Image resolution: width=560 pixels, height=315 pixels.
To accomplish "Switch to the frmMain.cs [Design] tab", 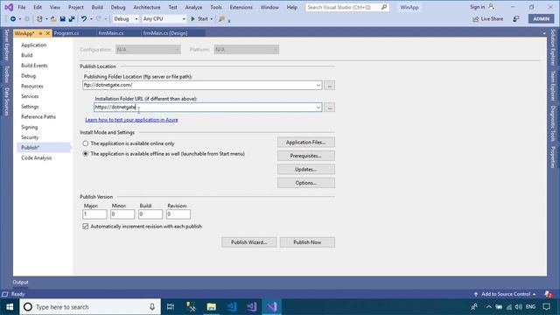I will point(165,33).
